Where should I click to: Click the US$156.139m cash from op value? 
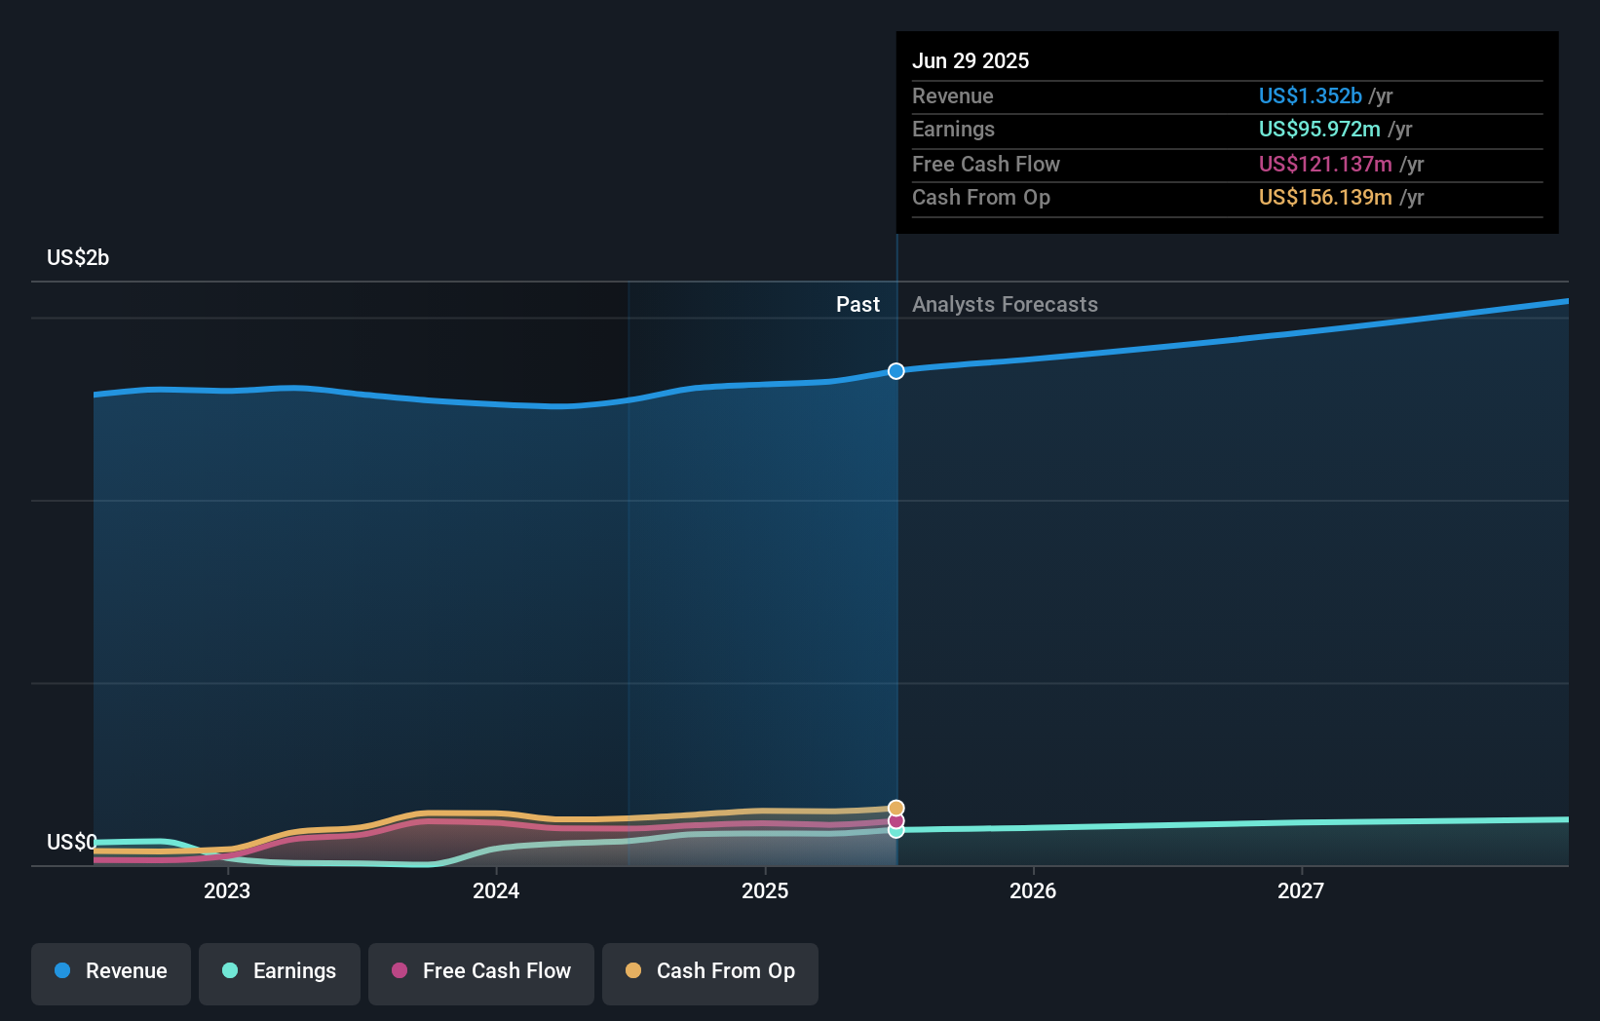[x=1325, y=197]
